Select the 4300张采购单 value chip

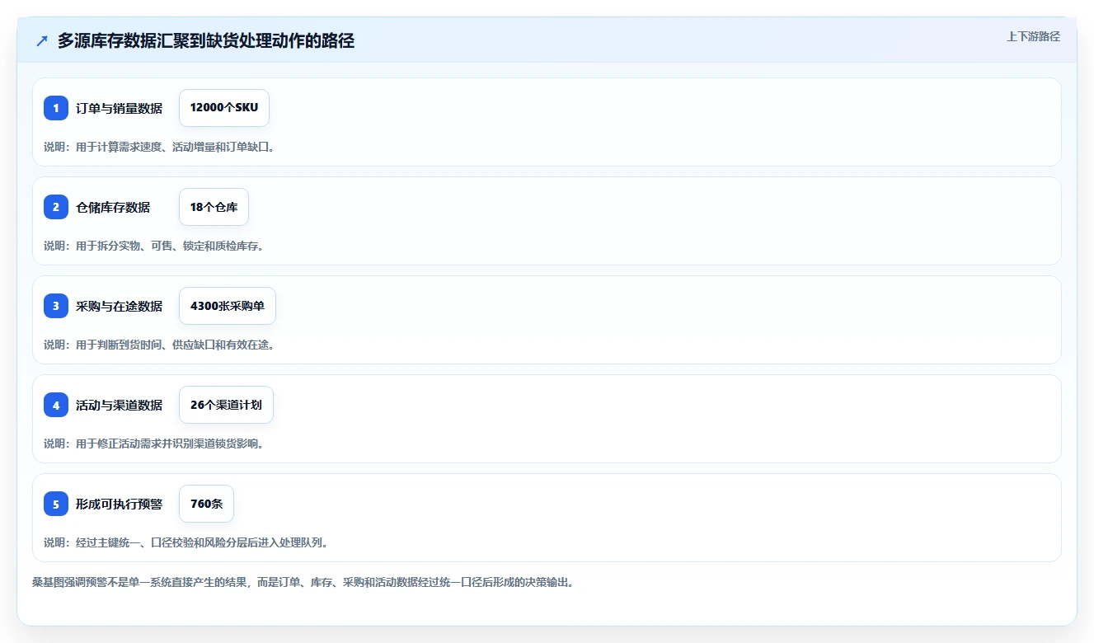[228, 306]
